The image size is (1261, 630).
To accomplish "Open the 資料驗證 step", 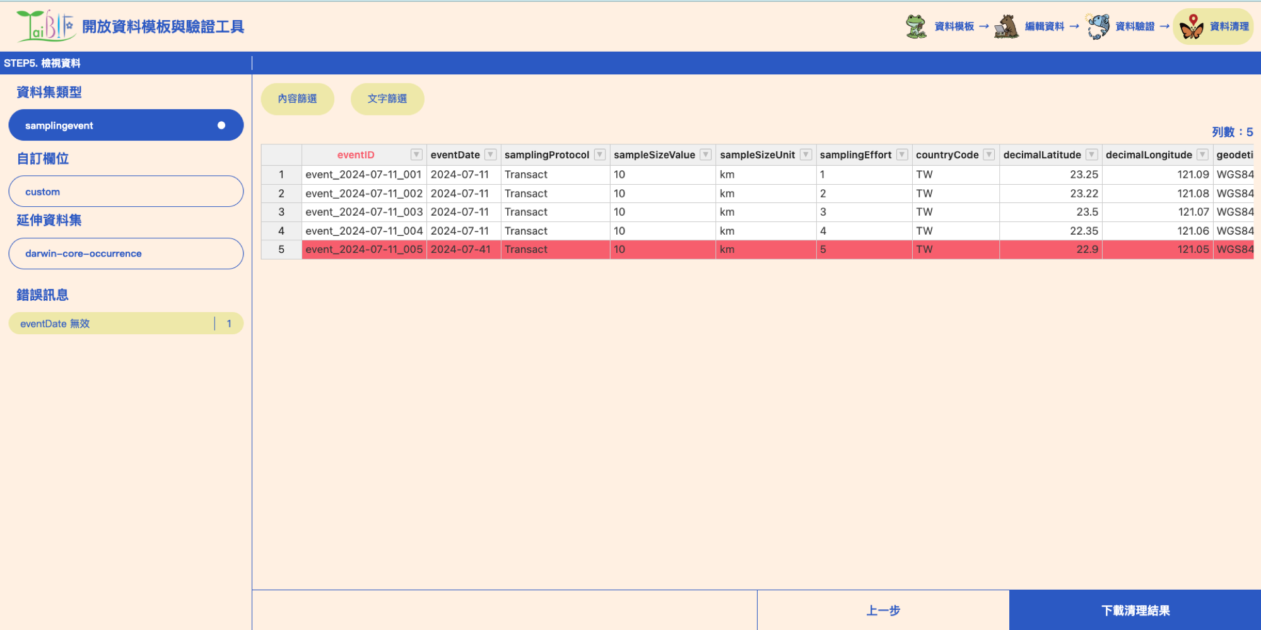I will tap(1135, 26).
